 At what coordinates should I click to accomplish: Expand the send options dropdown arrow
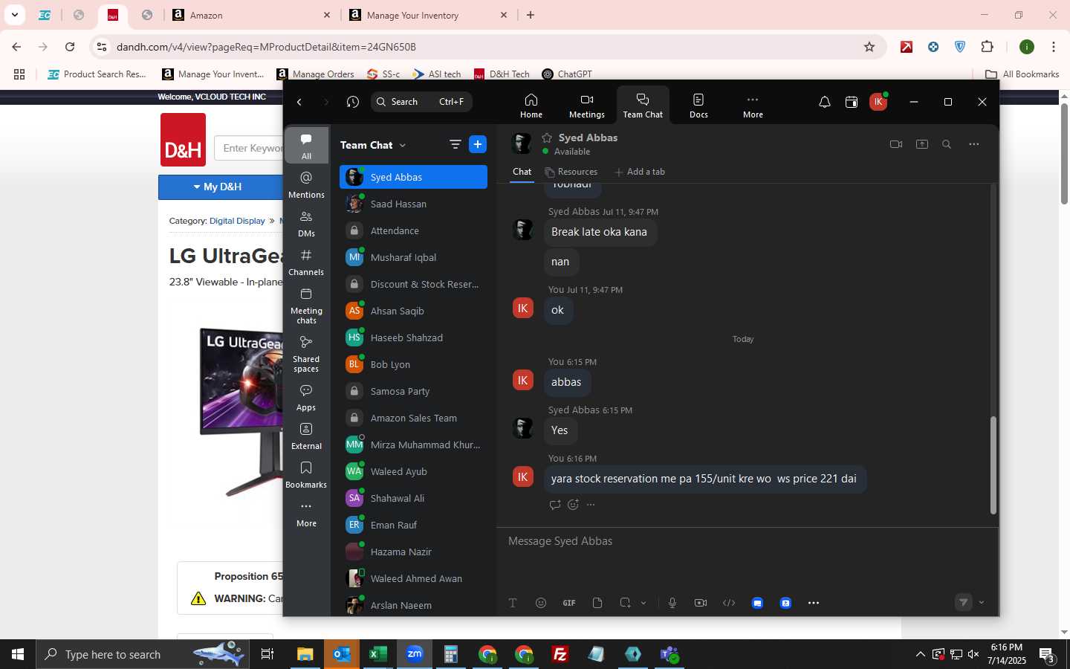pyautogui.click(x=982, y=603)
